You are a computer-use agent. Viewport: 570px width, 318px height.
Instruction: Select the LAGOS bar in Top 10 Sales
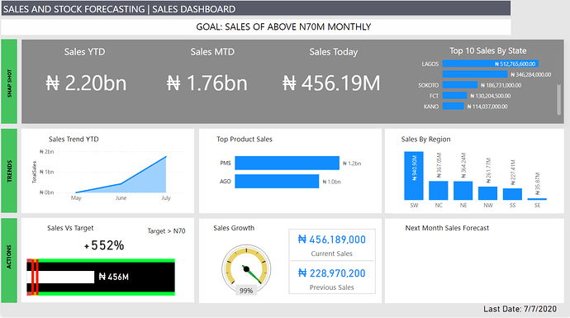pyautogui.click(x=491, y=64)
